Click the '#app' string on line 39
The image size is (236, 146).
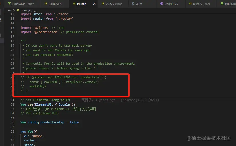pyautogui.click(x=37, y=136)
